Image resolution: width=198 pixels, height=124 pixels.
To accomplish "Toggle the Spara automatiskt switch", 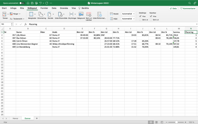I will (22, 3).
